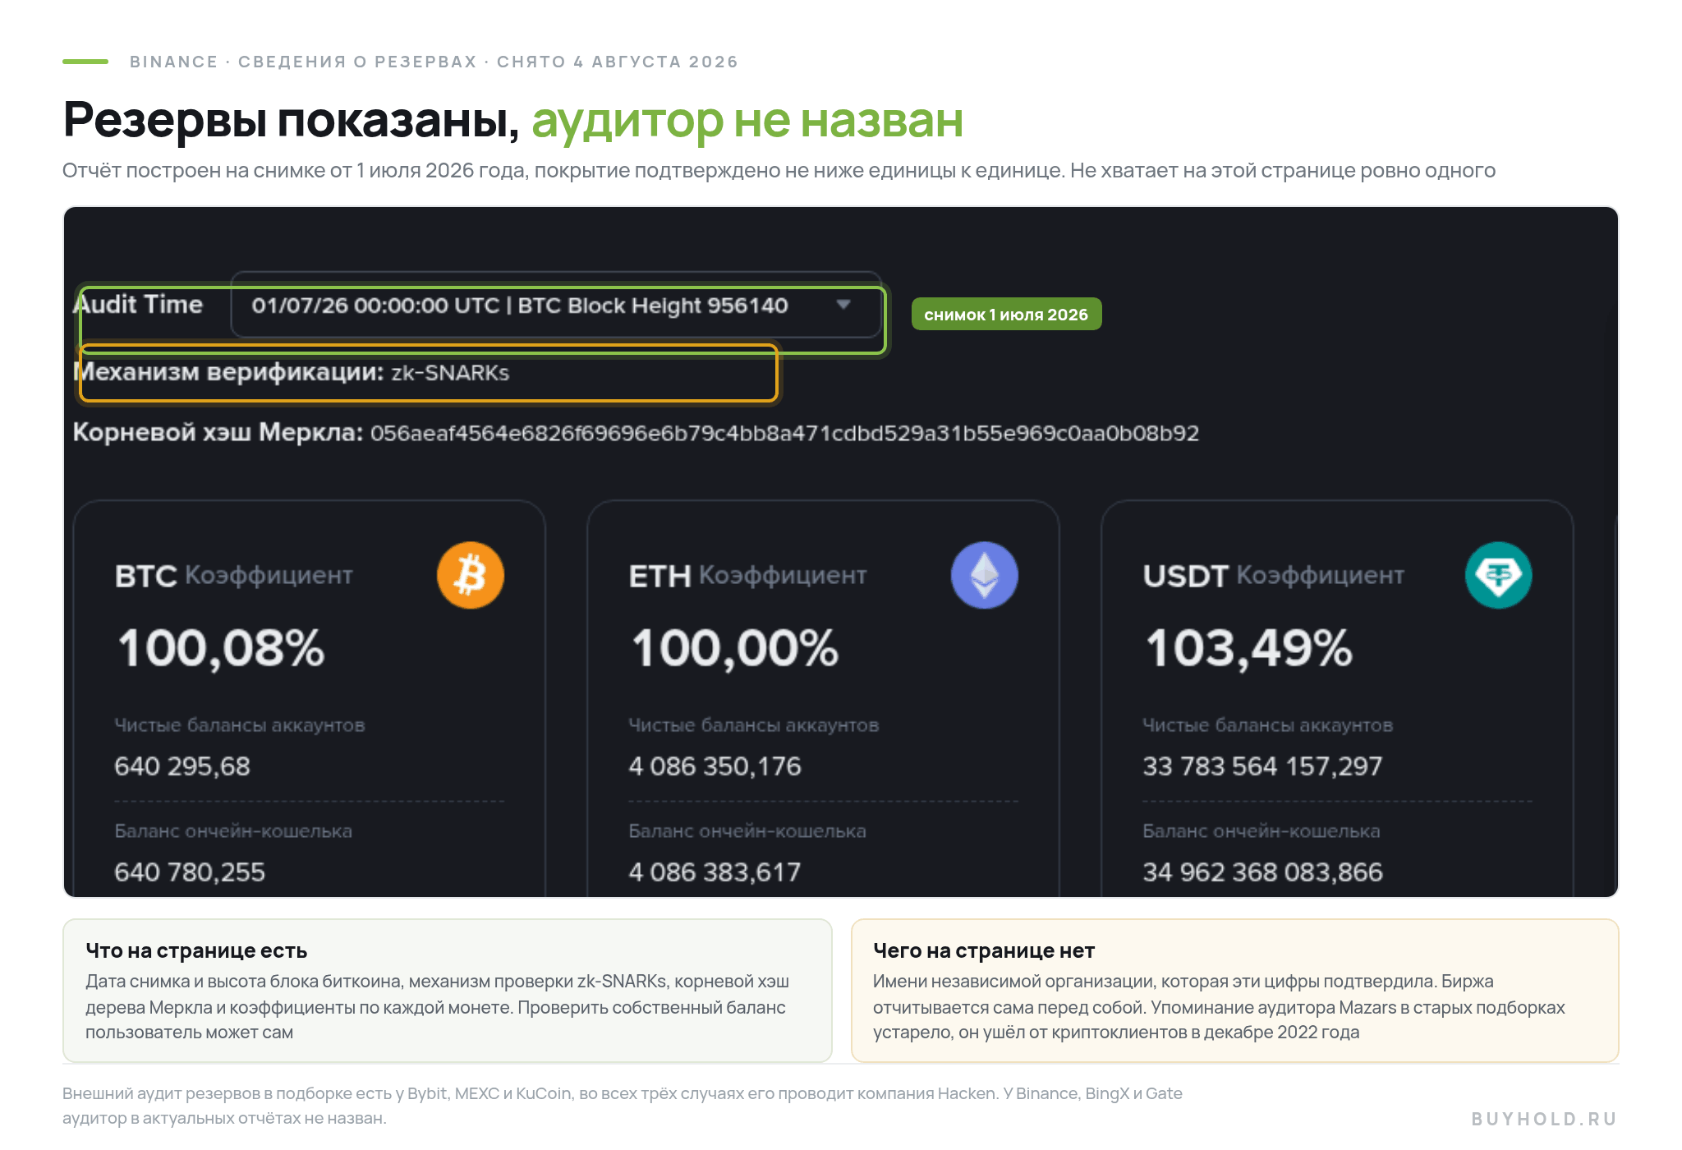Image resolution: width=1682 pixels, height=1150 pixels.
Task: Open the "Что на странице есть" info card
Action: pyautogui.click(x=448, y=991)
